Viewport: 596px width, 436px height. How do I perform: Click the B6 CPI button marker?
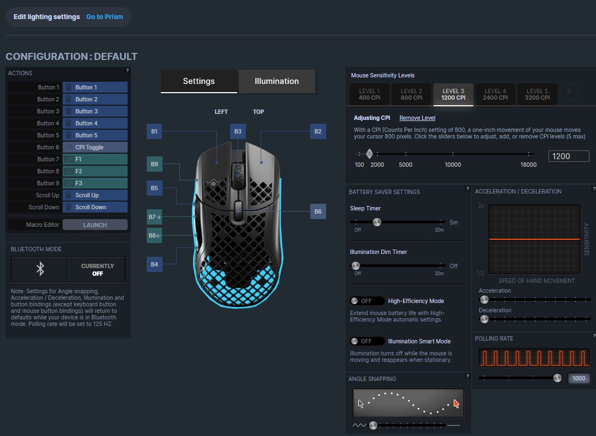point(318,211)
